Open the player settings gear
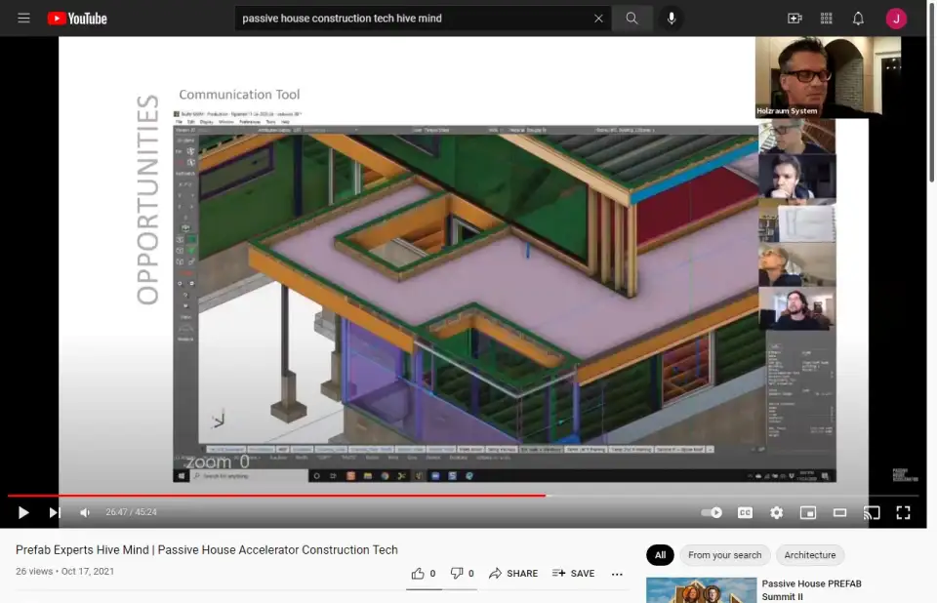Screen dimensions: 937x603 pos(776,512)
